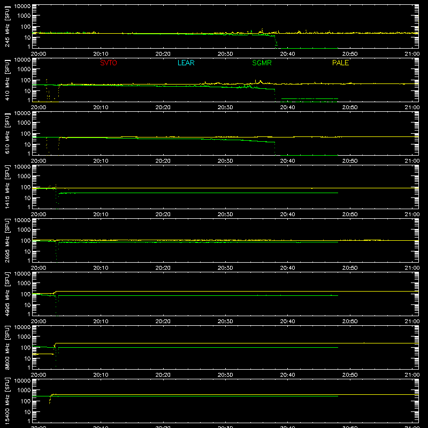The image size is (428, 428).
Task: Select the '410 MHz [SFU]' axis title
Action: click(x=7, y=80)
